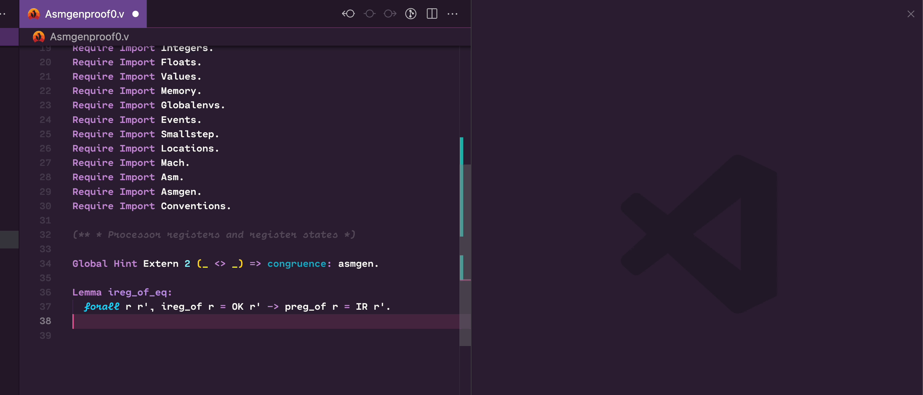Click the Conventions module name on line 30
The image size is (923, 395).
point(193,206)
